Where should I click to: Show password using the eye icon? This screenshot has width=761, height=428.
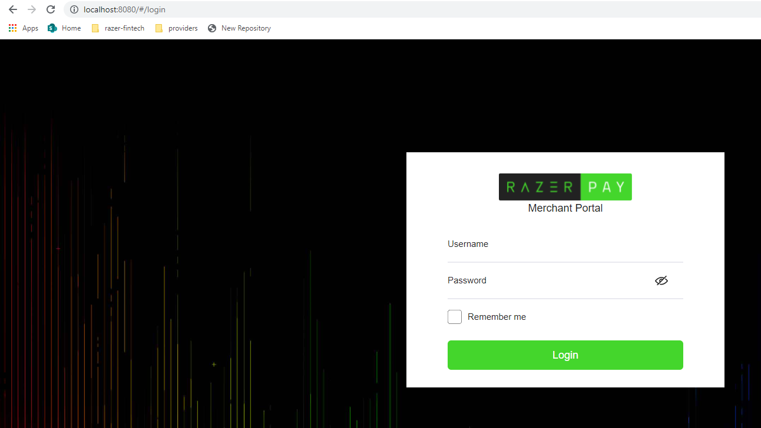(661, 280)
